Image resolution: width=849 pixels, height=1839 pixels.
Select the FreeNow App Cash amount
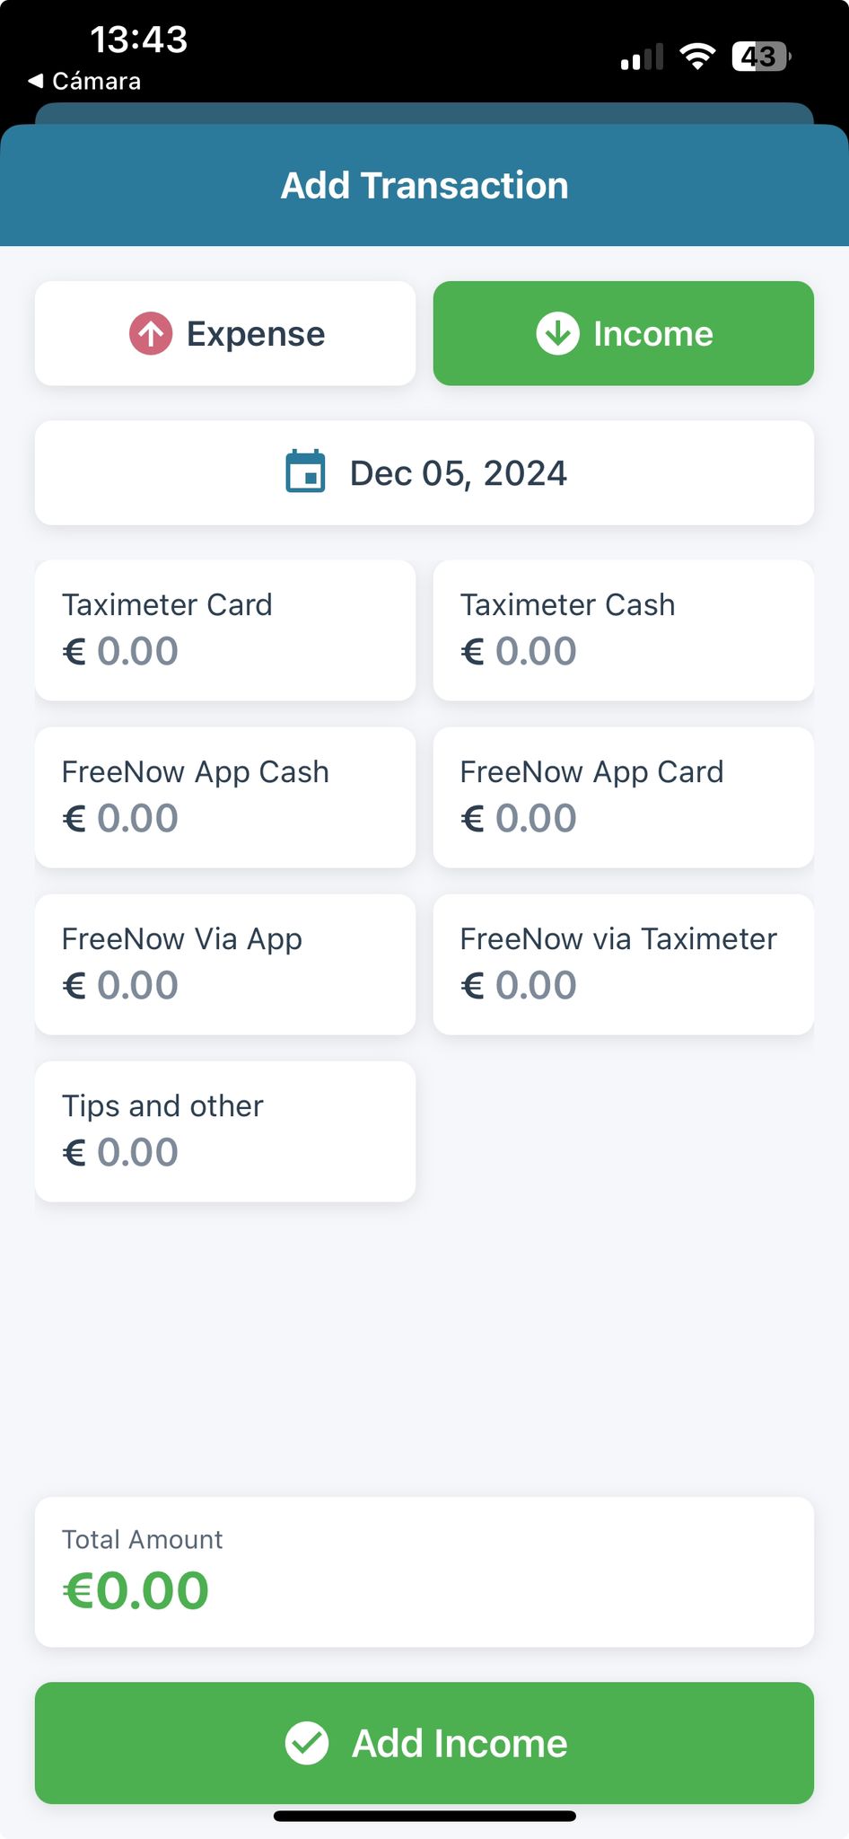click(225, 797)
